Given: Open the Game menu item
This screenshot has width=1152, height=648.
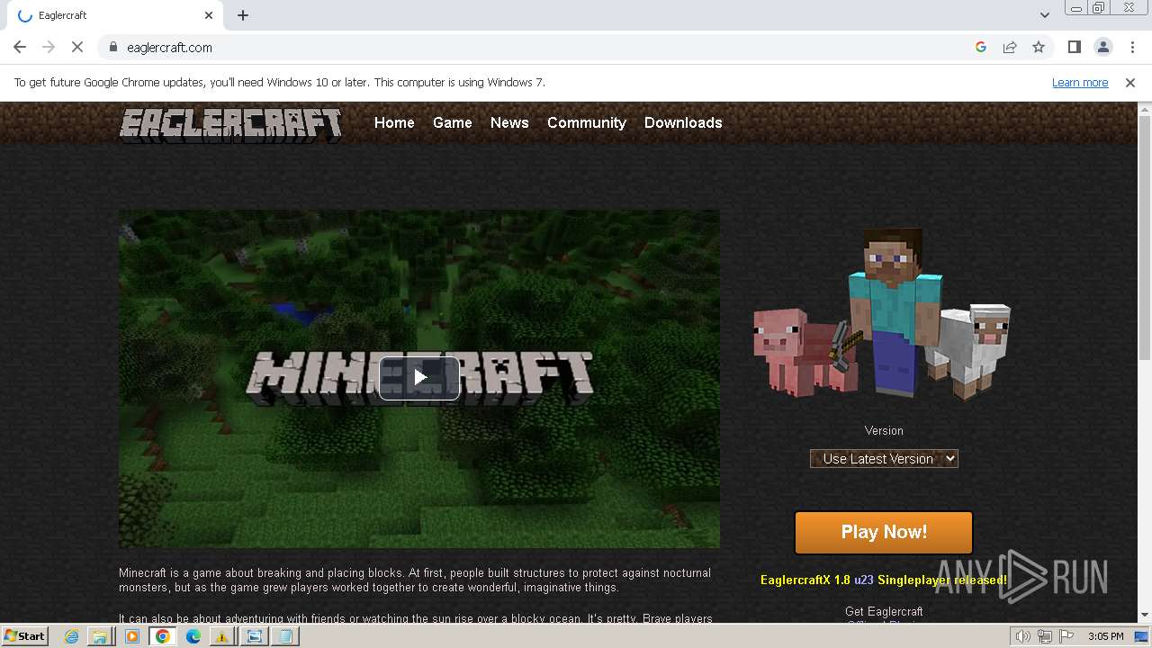Looking at the screenshot, I should tap(452, 122).
